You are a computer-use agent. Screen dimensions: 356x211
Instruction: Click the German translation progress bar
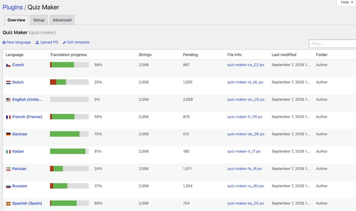(69, 134)
